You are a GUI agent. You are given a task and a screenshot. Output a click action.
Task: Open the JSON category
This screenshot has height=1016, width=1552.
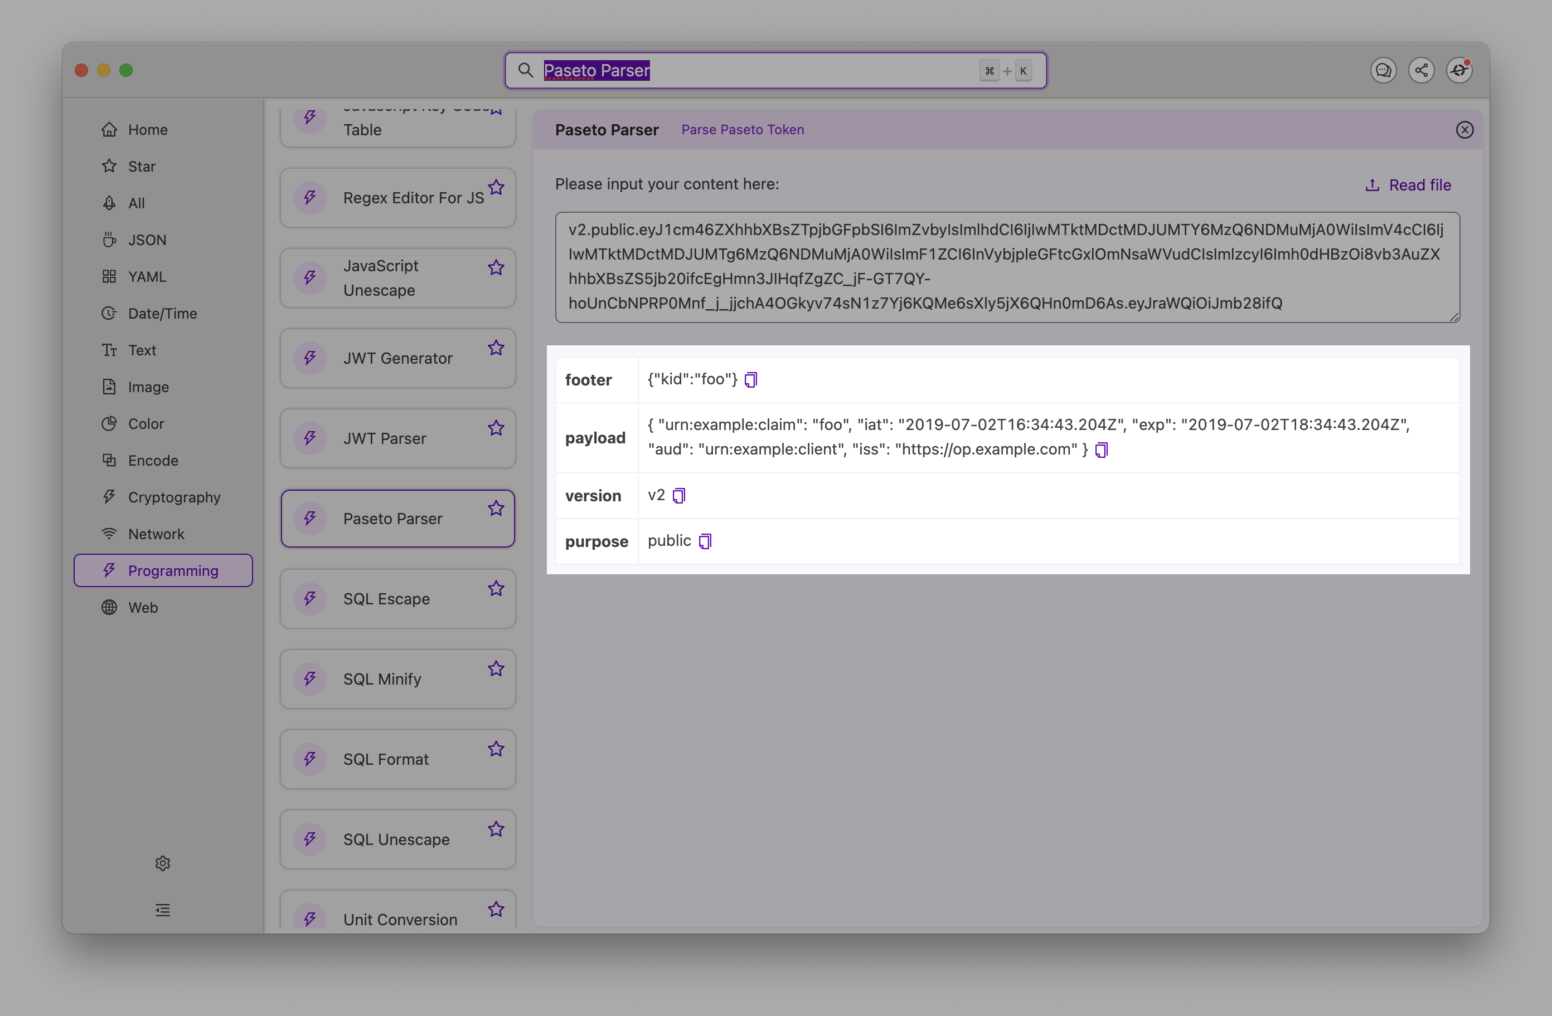coord(163,240)
